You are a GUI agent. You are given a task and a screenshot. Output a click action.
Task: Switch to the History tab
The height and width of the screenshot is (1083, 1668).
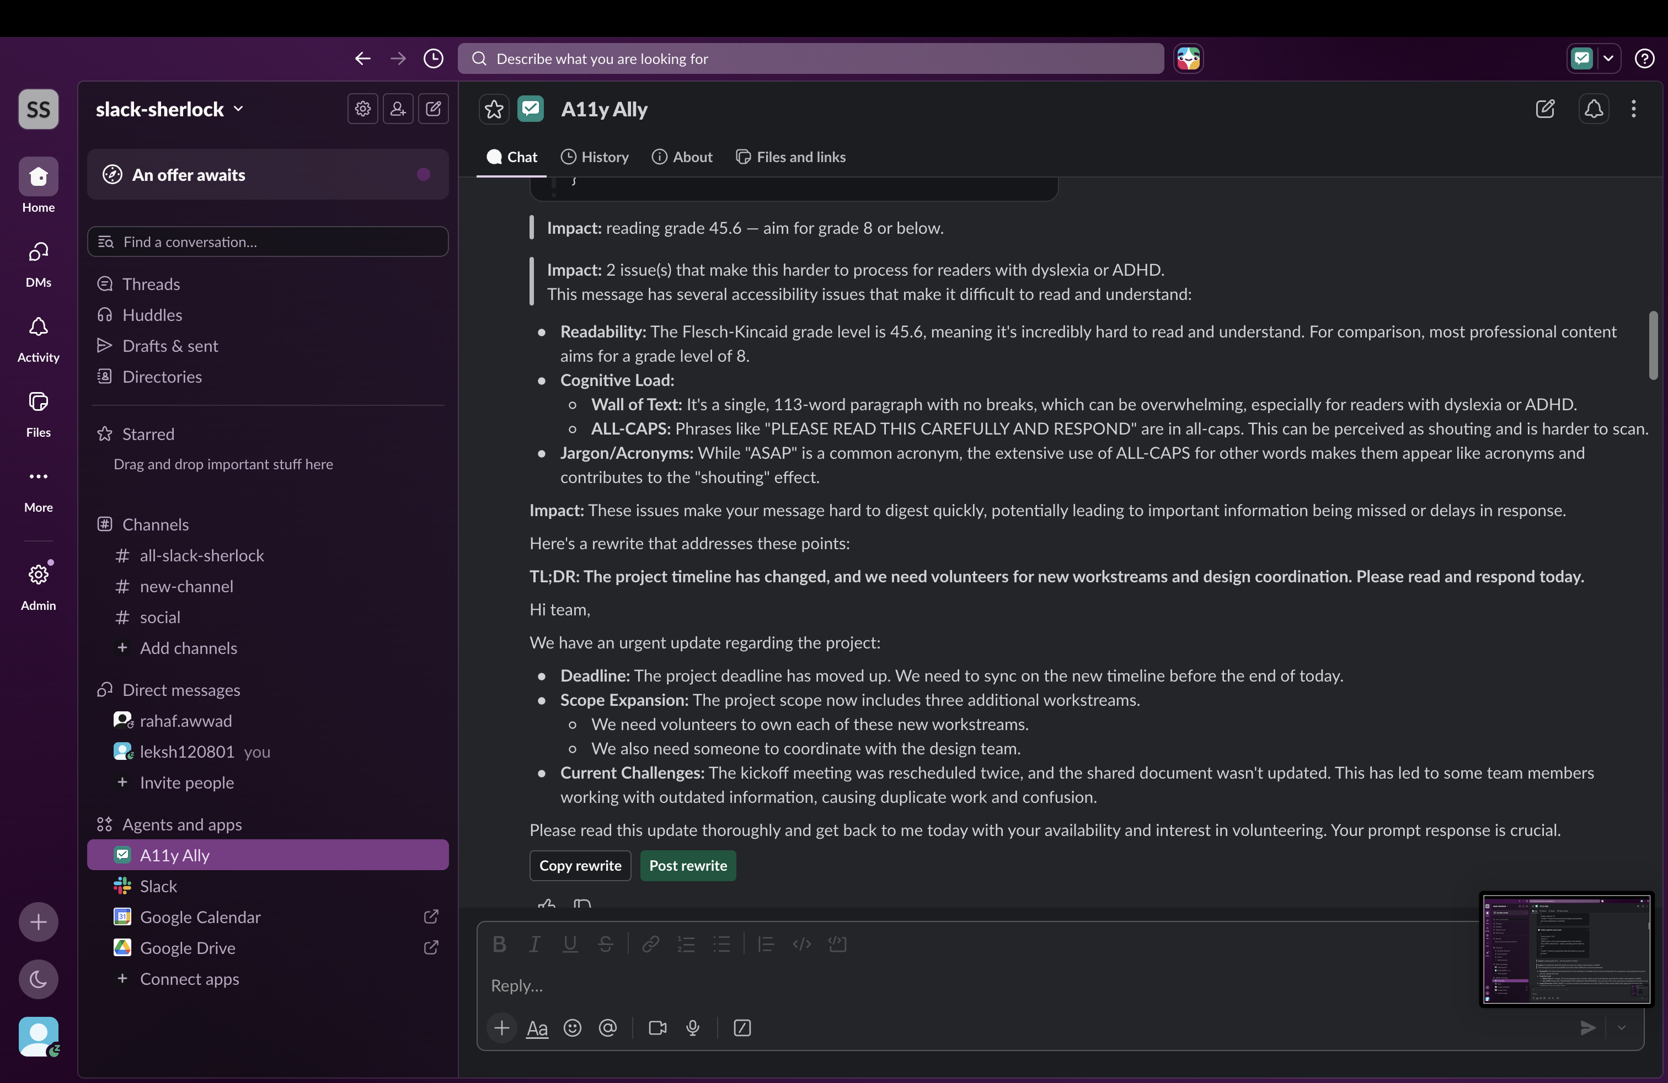pos(594,157)
